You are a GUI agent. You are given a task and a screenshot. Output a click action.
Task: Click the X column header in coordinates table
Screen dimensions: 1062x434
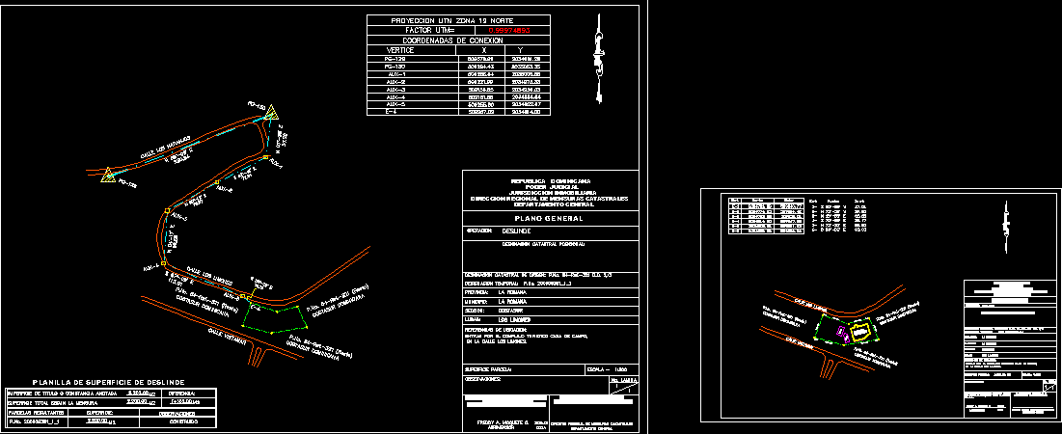tap(483, 50)
